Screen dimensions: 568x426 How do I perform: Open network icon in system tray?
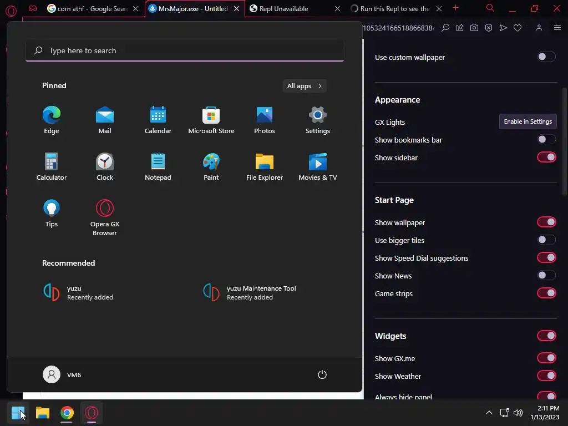pyautogui.click(x=505, y=413)
